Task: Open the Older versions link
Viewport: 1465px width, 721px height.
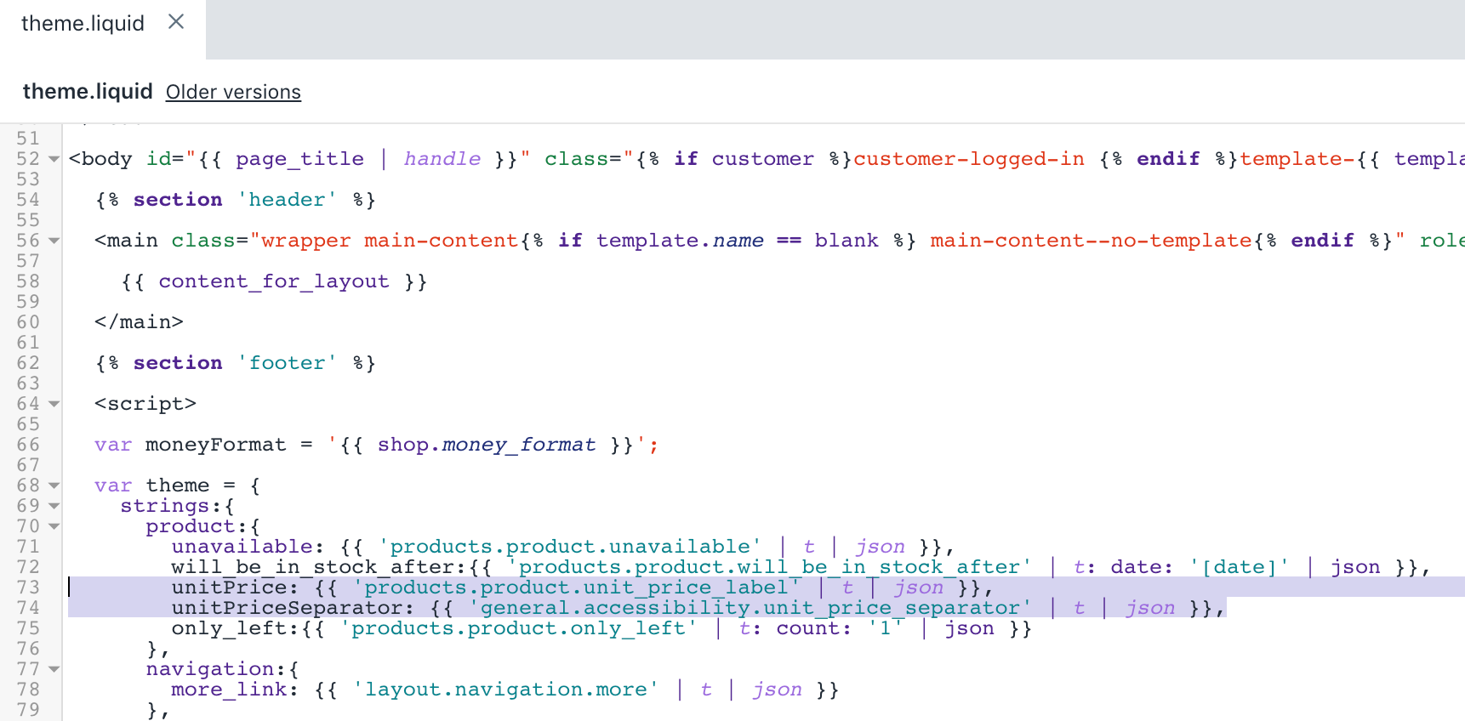Action: coord(233,92)
